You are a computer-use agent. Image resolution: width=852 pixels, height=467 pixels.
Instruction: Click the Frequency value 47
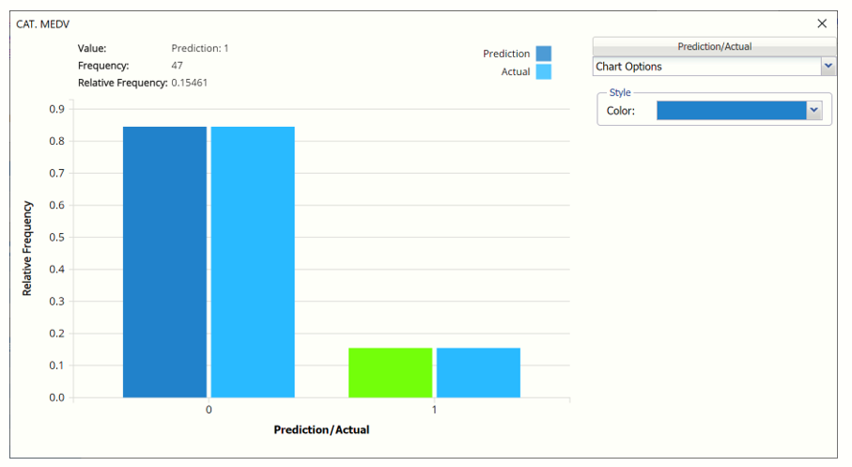point(177,66)
